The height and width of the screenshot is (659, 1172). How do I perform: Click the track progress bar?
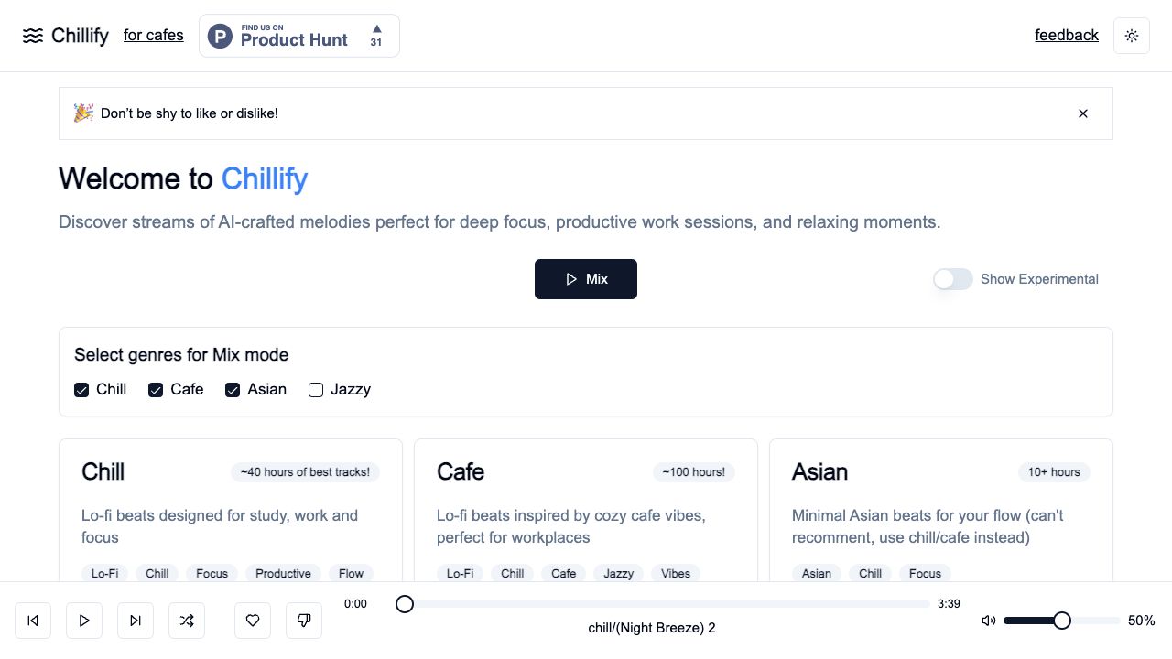(667, 604)
